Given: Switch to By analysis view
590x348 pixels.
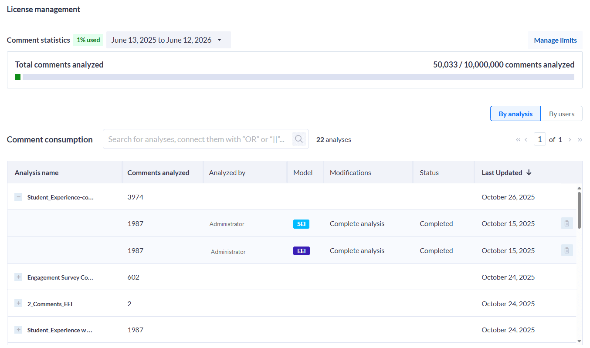Looking at the screenshot, I should coord(515,114).
